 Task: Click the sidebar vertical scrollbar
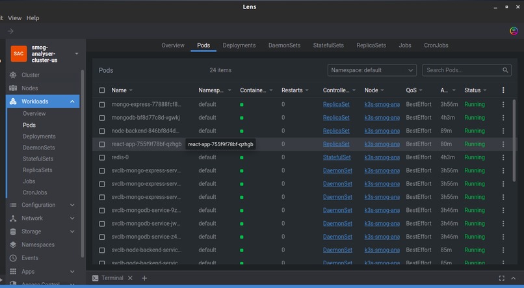pyautogui.click(x=83, y=164)
